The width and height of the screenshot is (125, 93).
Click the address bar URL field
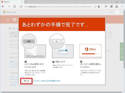[58, 7]
